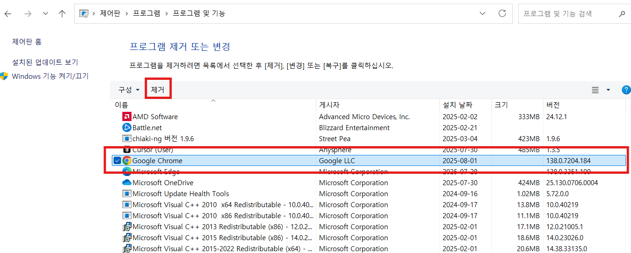Image resolution: width=631 pixels, height=253 pixels.
Task: Click the Microsoft Update Health Tools icon
Action: tap(127, 194)
